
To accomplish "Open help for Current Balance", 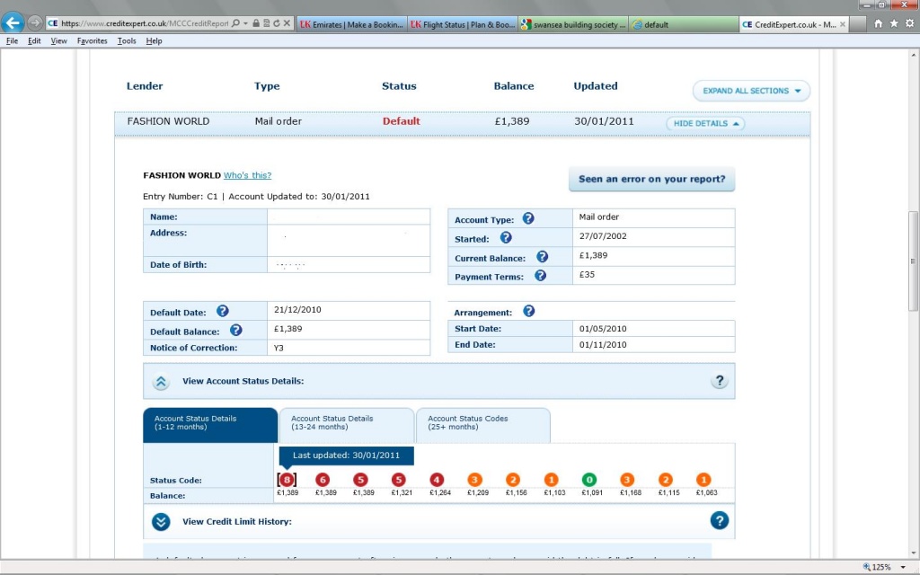I will click(542, 257).
